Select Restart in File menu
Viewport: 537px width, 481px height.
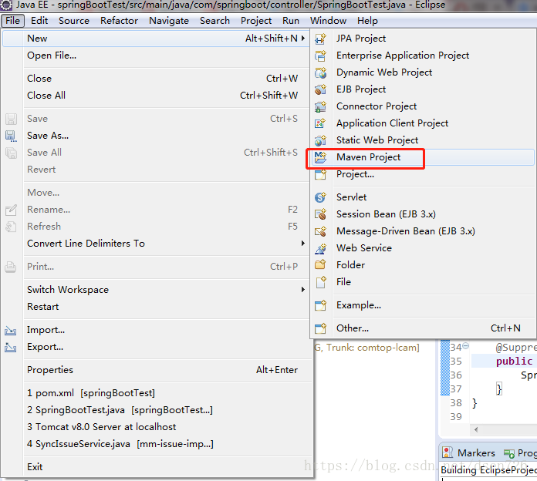coord(156,307)
